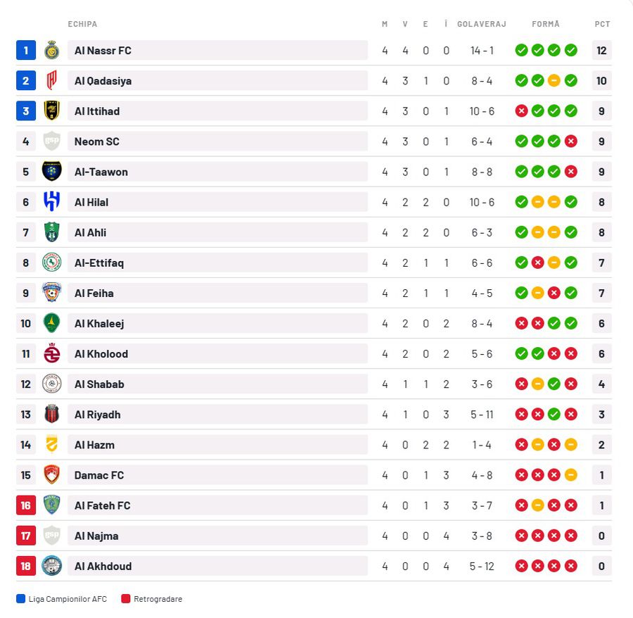Click the red Retrogradare legend swatch
Viewport: 633px width, 618px height.
pyautogui.click(x=125, y=599)
